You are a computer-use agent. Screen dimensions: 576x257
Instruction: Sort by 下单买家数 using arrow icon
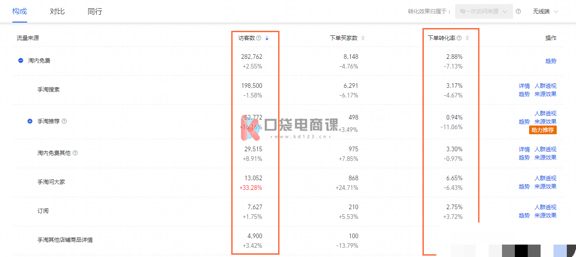(x=363, y=38)
